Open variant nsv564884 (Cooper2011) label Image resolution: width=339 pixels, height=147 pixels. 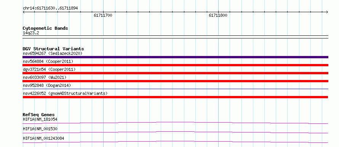[48, 62]
